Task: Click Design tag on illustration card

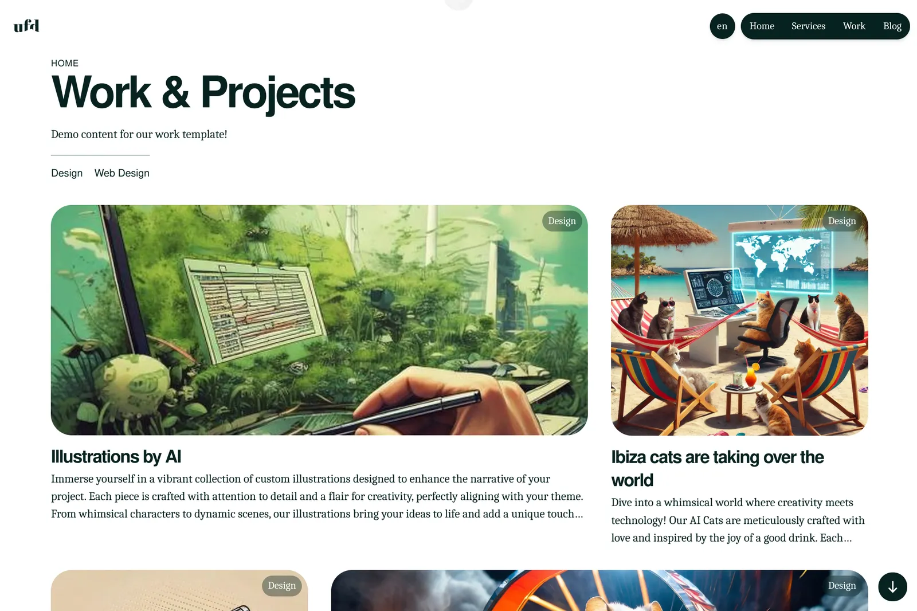Action: (x=562, y=221)
